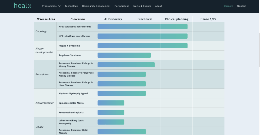Screen dimensions: 260x135
Task: Click the Phase 1/2a column header
Action: tap(208, 19)
